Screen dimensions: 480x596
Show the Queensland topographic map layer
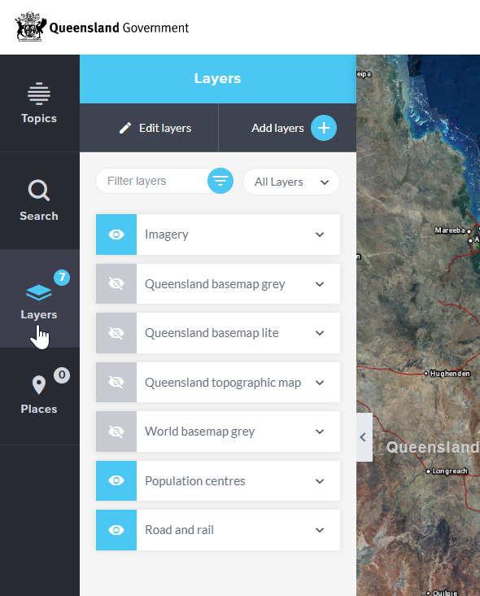116,383
